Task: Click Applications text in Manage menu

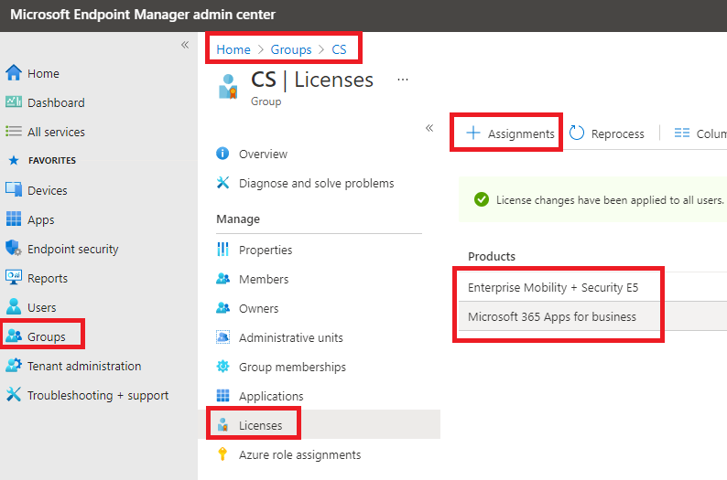Action: [x=271, y=396]
